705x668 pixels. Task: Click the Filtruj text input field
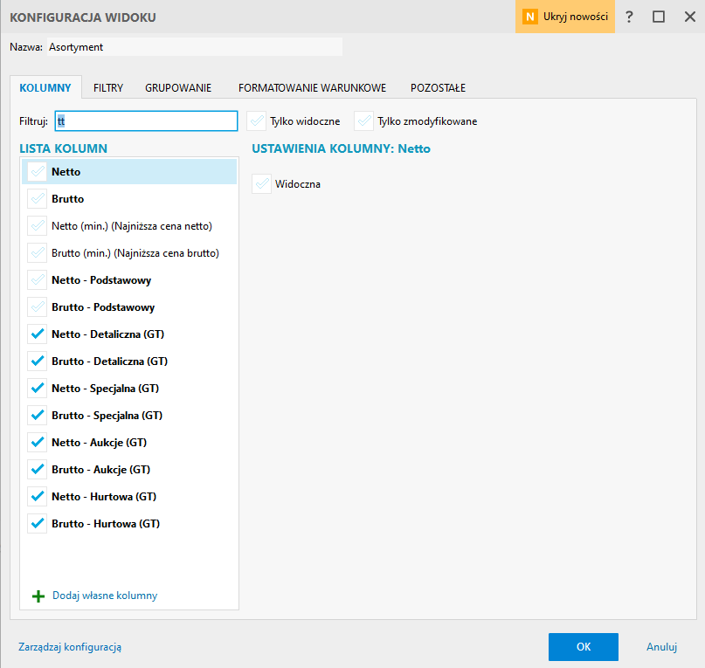click(146, 121)
